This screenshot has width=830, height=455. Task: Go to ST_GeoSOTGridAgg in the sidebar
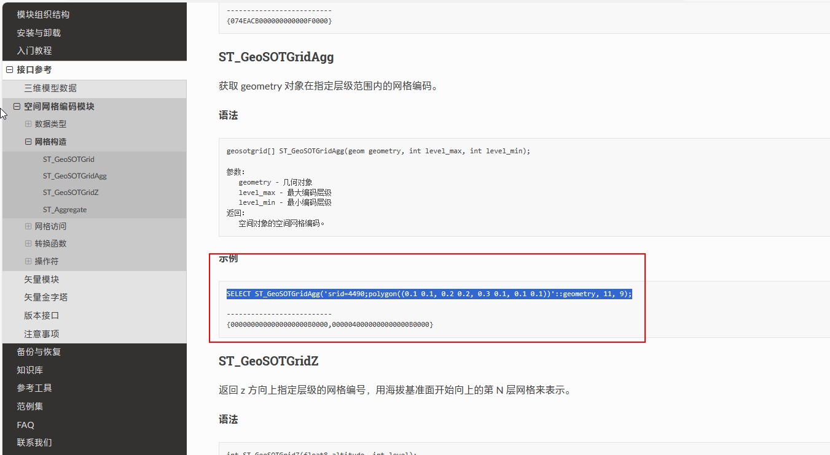[75, 176]
